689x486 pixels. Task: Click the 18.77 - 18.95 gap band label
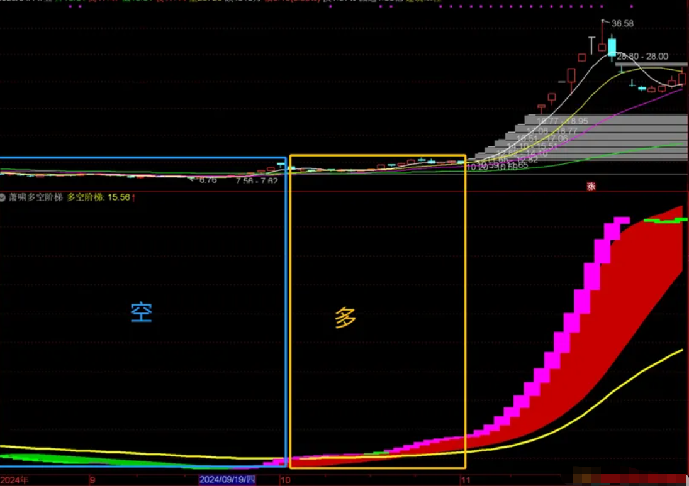point(562,121)
